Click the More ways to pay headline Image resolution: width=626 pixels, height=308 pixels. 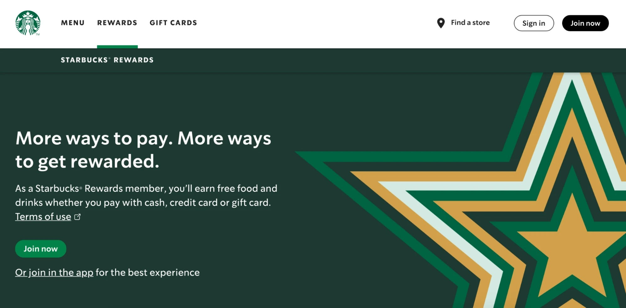143,149
